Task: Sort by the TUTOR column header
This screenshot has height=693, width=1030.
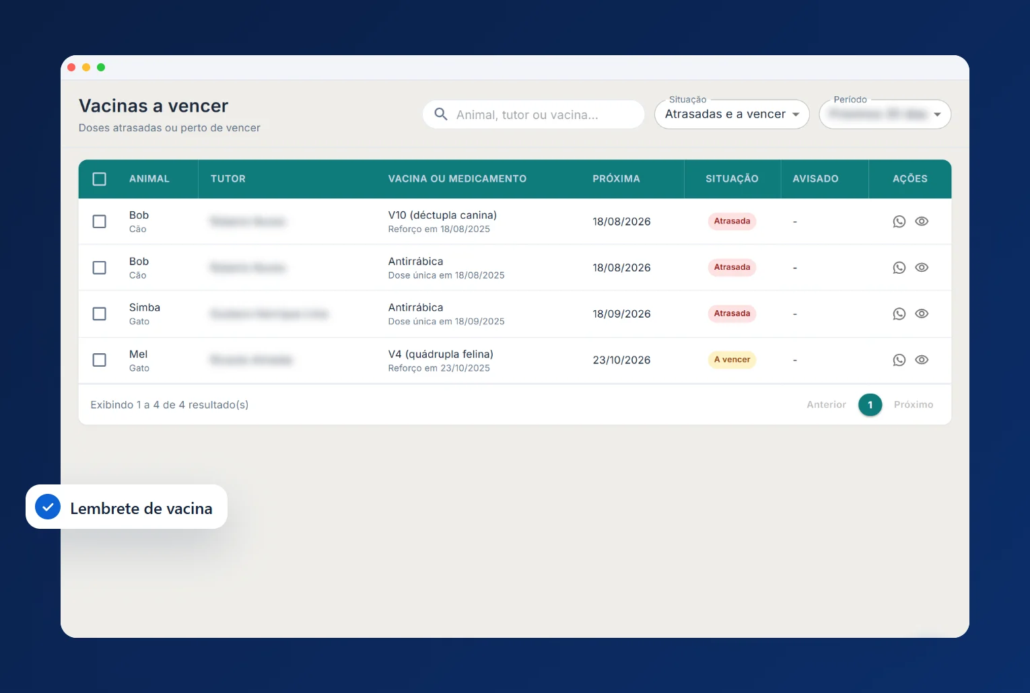Action: click(228, 179)
